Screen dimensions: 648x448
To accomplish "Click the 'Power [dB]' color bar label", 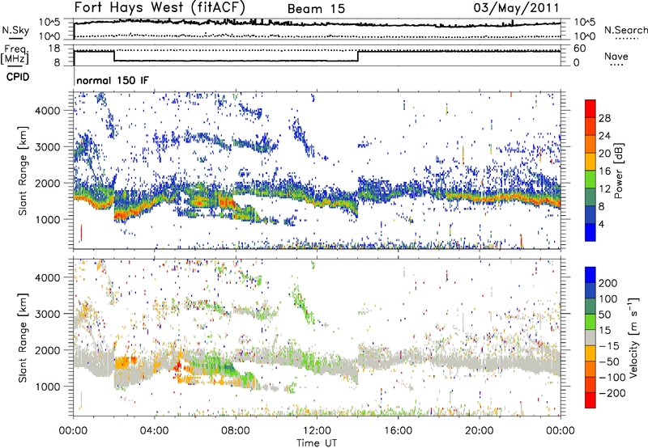I will click(618, 171).
